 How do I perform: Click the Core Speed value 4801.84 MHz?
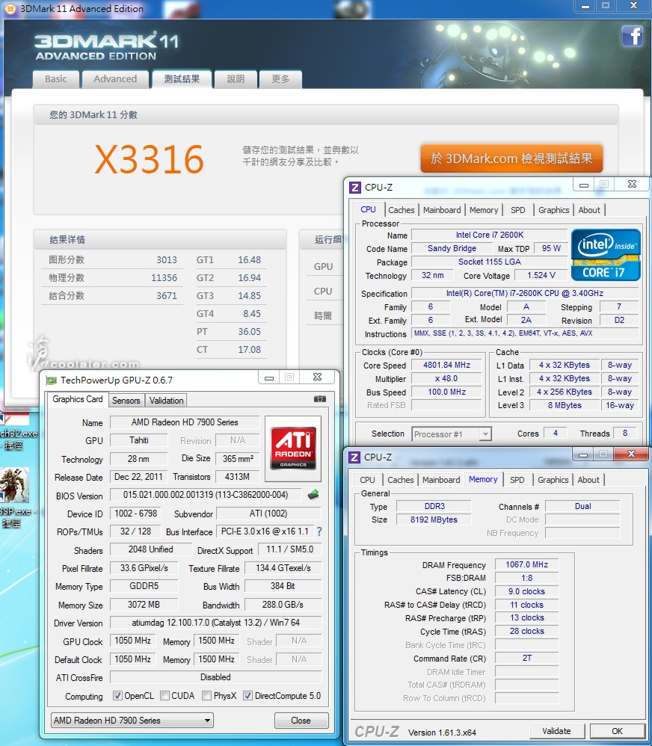tap(447, 365)
